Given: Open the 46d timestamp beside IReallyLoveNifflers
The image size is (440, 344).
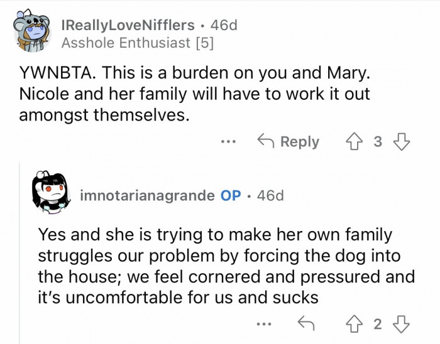Looking at the screenshot, I should pyautogui.click(x=224, y=25).
